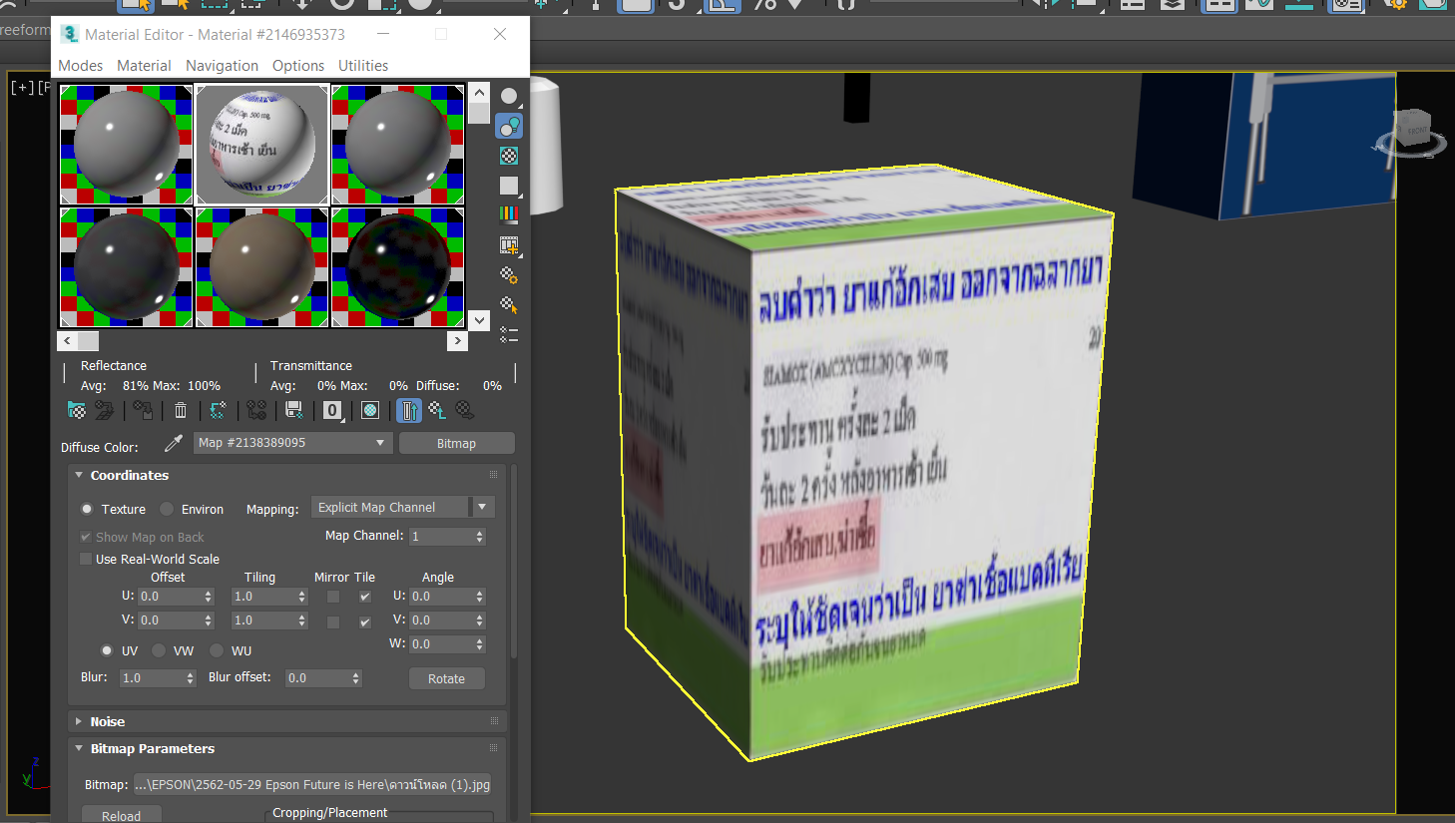Screen dimensions: 1455x823
Task: Click the Reset Map trash can icon
Action: pyautogui.click(x=181, y=410)
